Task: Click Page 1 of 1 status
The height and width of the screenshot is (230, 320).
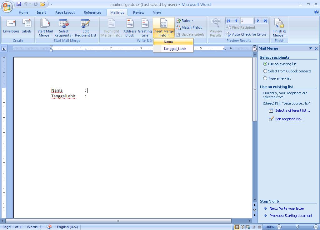Action: pos(12,227)
